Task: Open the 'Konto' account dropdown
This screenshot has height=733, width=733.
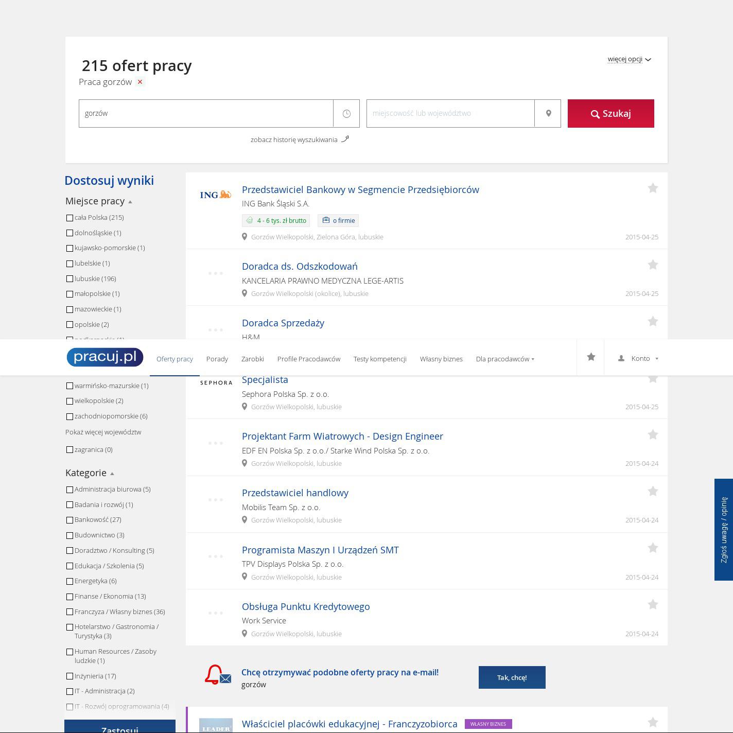Action: (x=645, y=358)
